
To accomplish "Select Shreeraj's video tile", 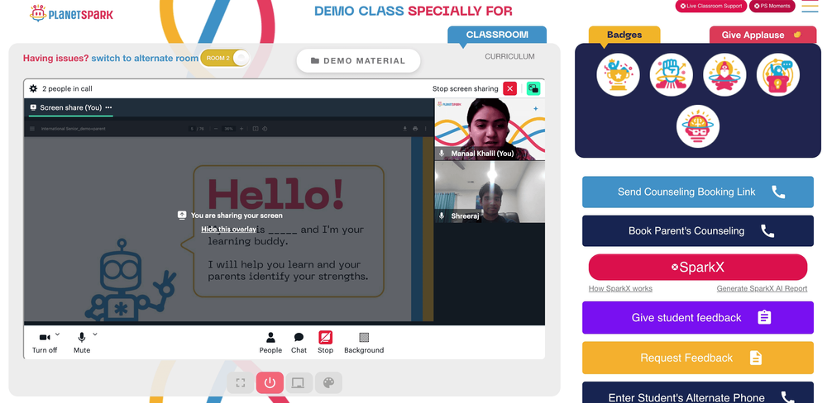I will (x=490, y=192).
